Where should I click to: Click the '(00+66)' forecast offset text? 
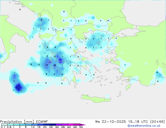[x=158, y=122]
